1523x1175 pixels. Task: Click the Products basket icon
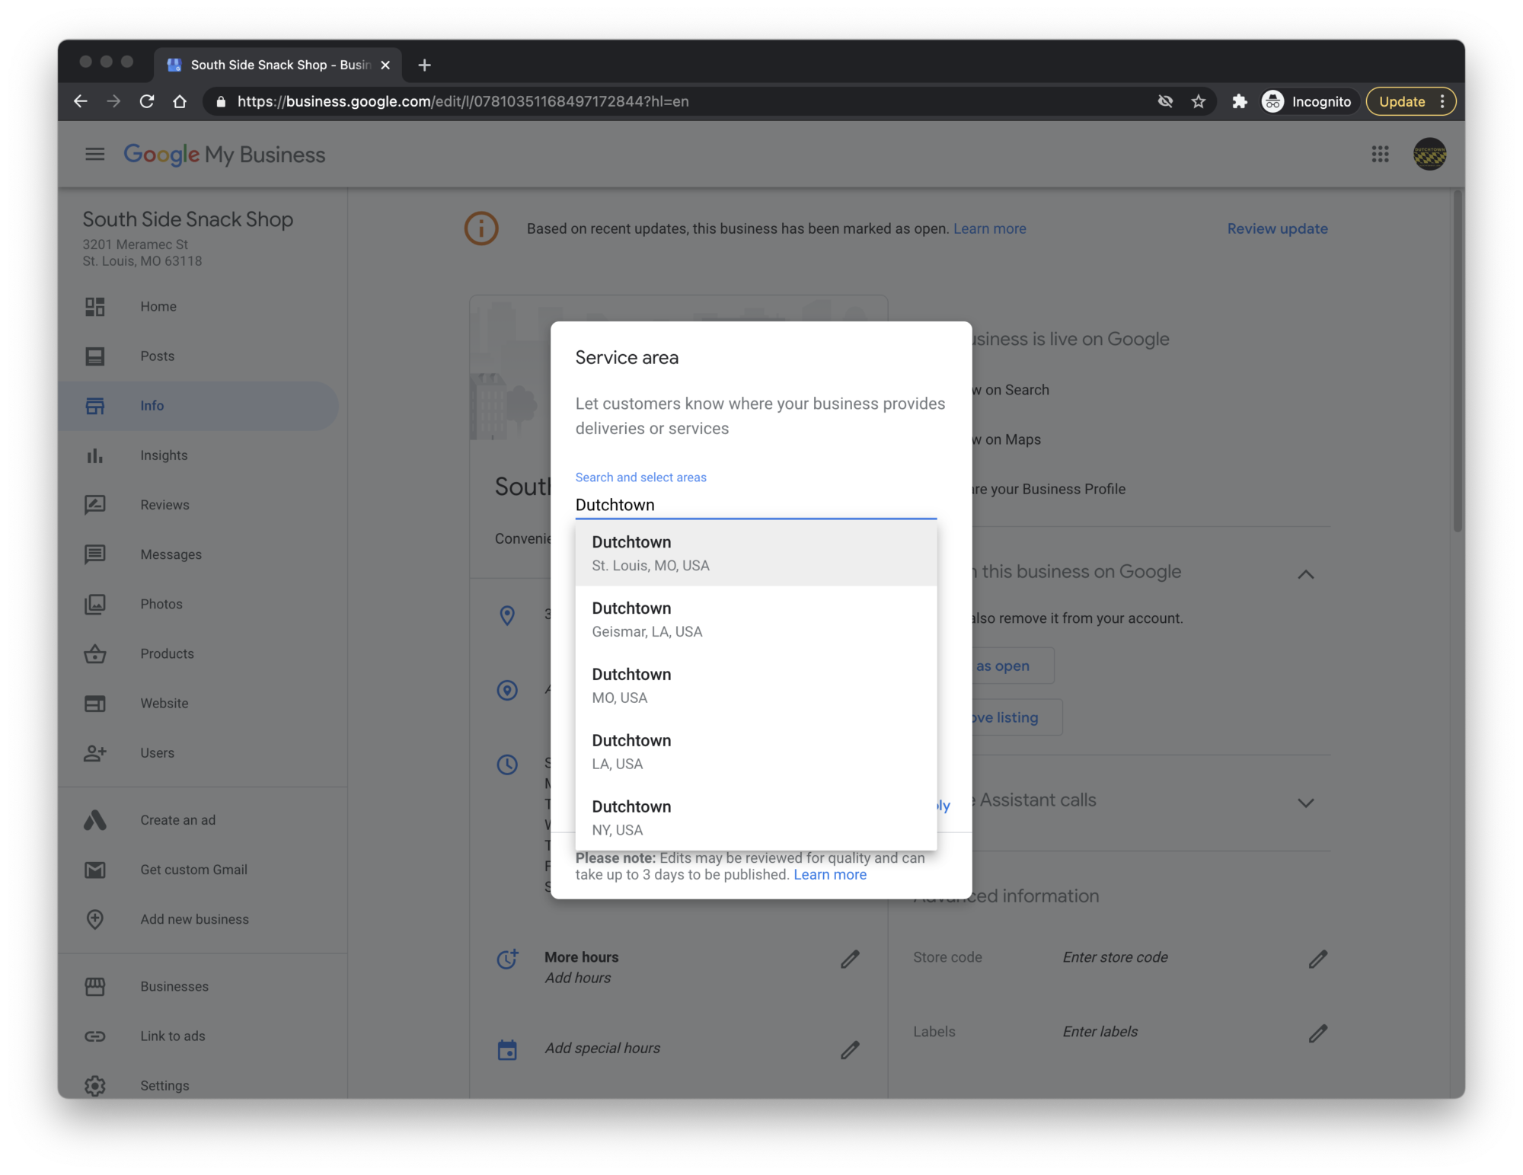coord(95,653)
